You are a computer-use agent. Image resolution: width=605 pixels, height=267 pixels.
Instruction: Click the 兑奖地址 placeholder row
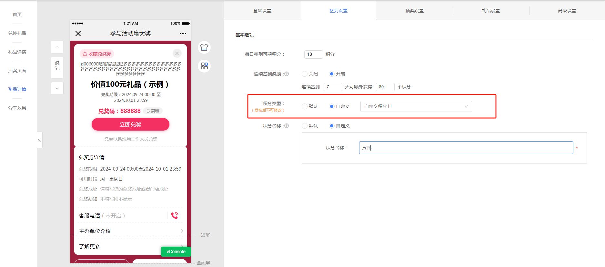tap(124, 189)
